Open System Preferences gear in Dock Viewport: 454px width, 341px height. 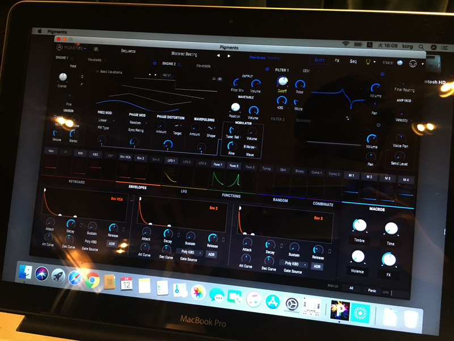click(292, 304)
